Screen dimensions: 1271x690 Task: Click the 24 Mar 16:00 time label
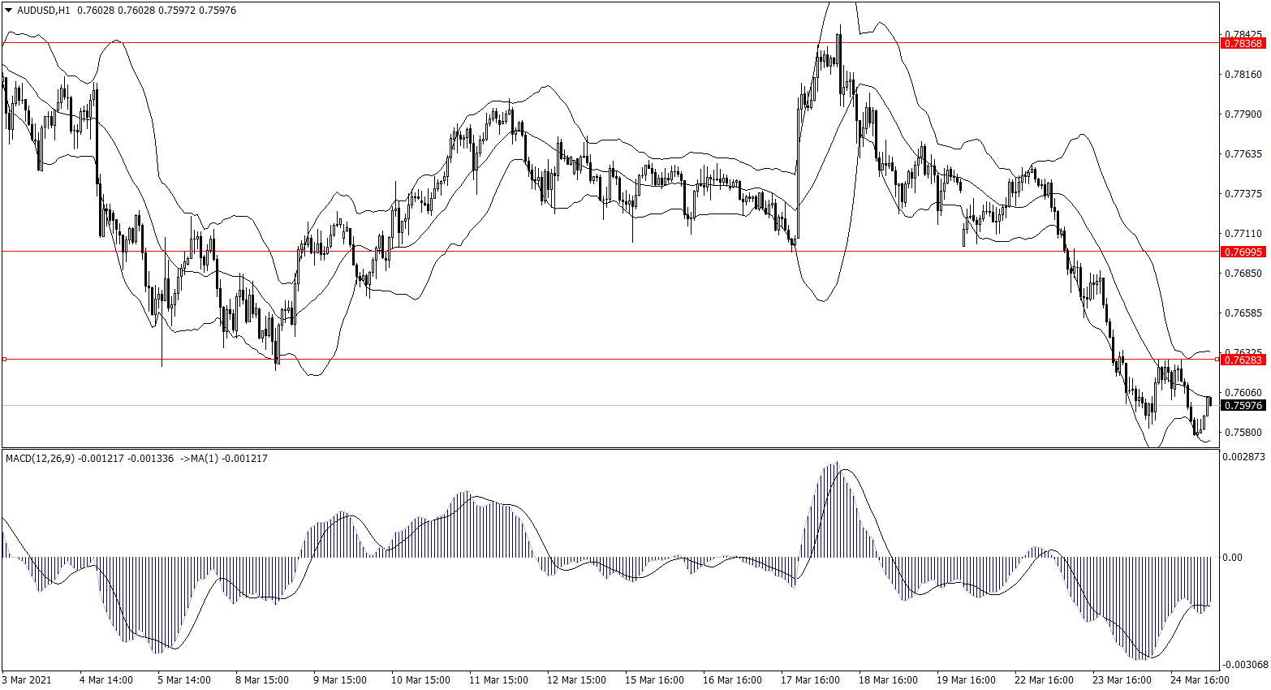tap(1200, 680)
